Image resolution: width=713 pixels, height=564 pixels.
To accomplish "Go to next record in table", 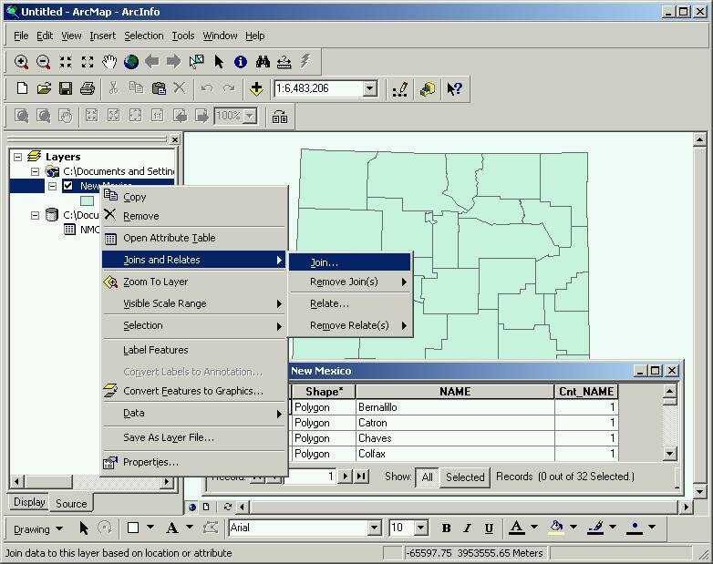I will tap(346, 477).
